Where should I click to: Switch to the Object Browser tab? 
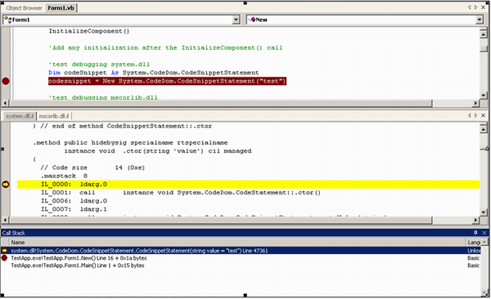tap(24, 8)
